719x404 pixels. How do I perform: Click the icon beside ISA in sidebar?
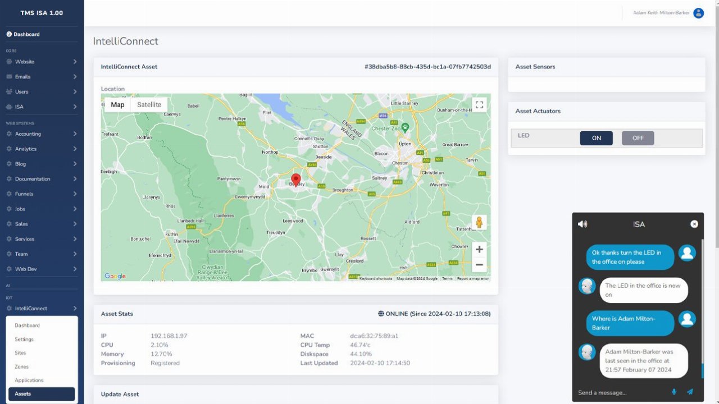click(9, 107)
